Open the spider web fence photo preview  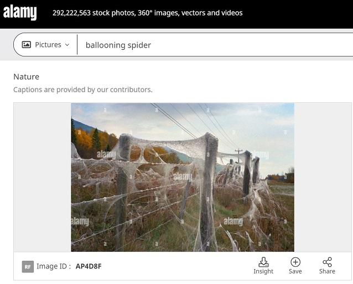[x=183, y=177]
